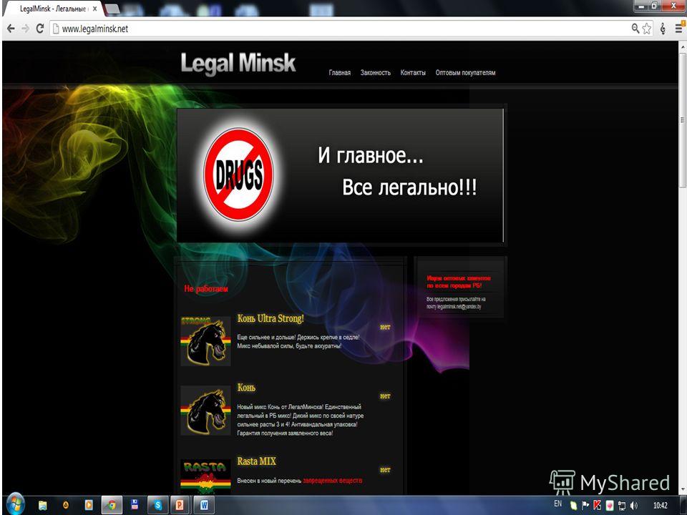Open a new tab next to LegalMinsk tab
Viewport: 687px width, 515px height.
pyautogui.click(x=112, y=9)
